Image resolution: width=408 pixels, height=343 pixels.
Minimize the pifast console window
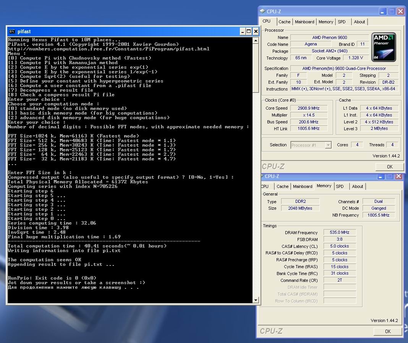point(243,31)
